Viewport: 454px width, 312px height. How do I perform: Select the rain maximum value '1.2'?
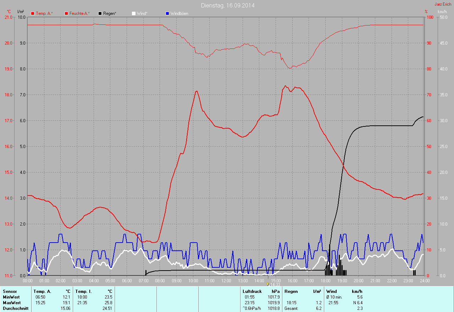[x=319, y=303]
